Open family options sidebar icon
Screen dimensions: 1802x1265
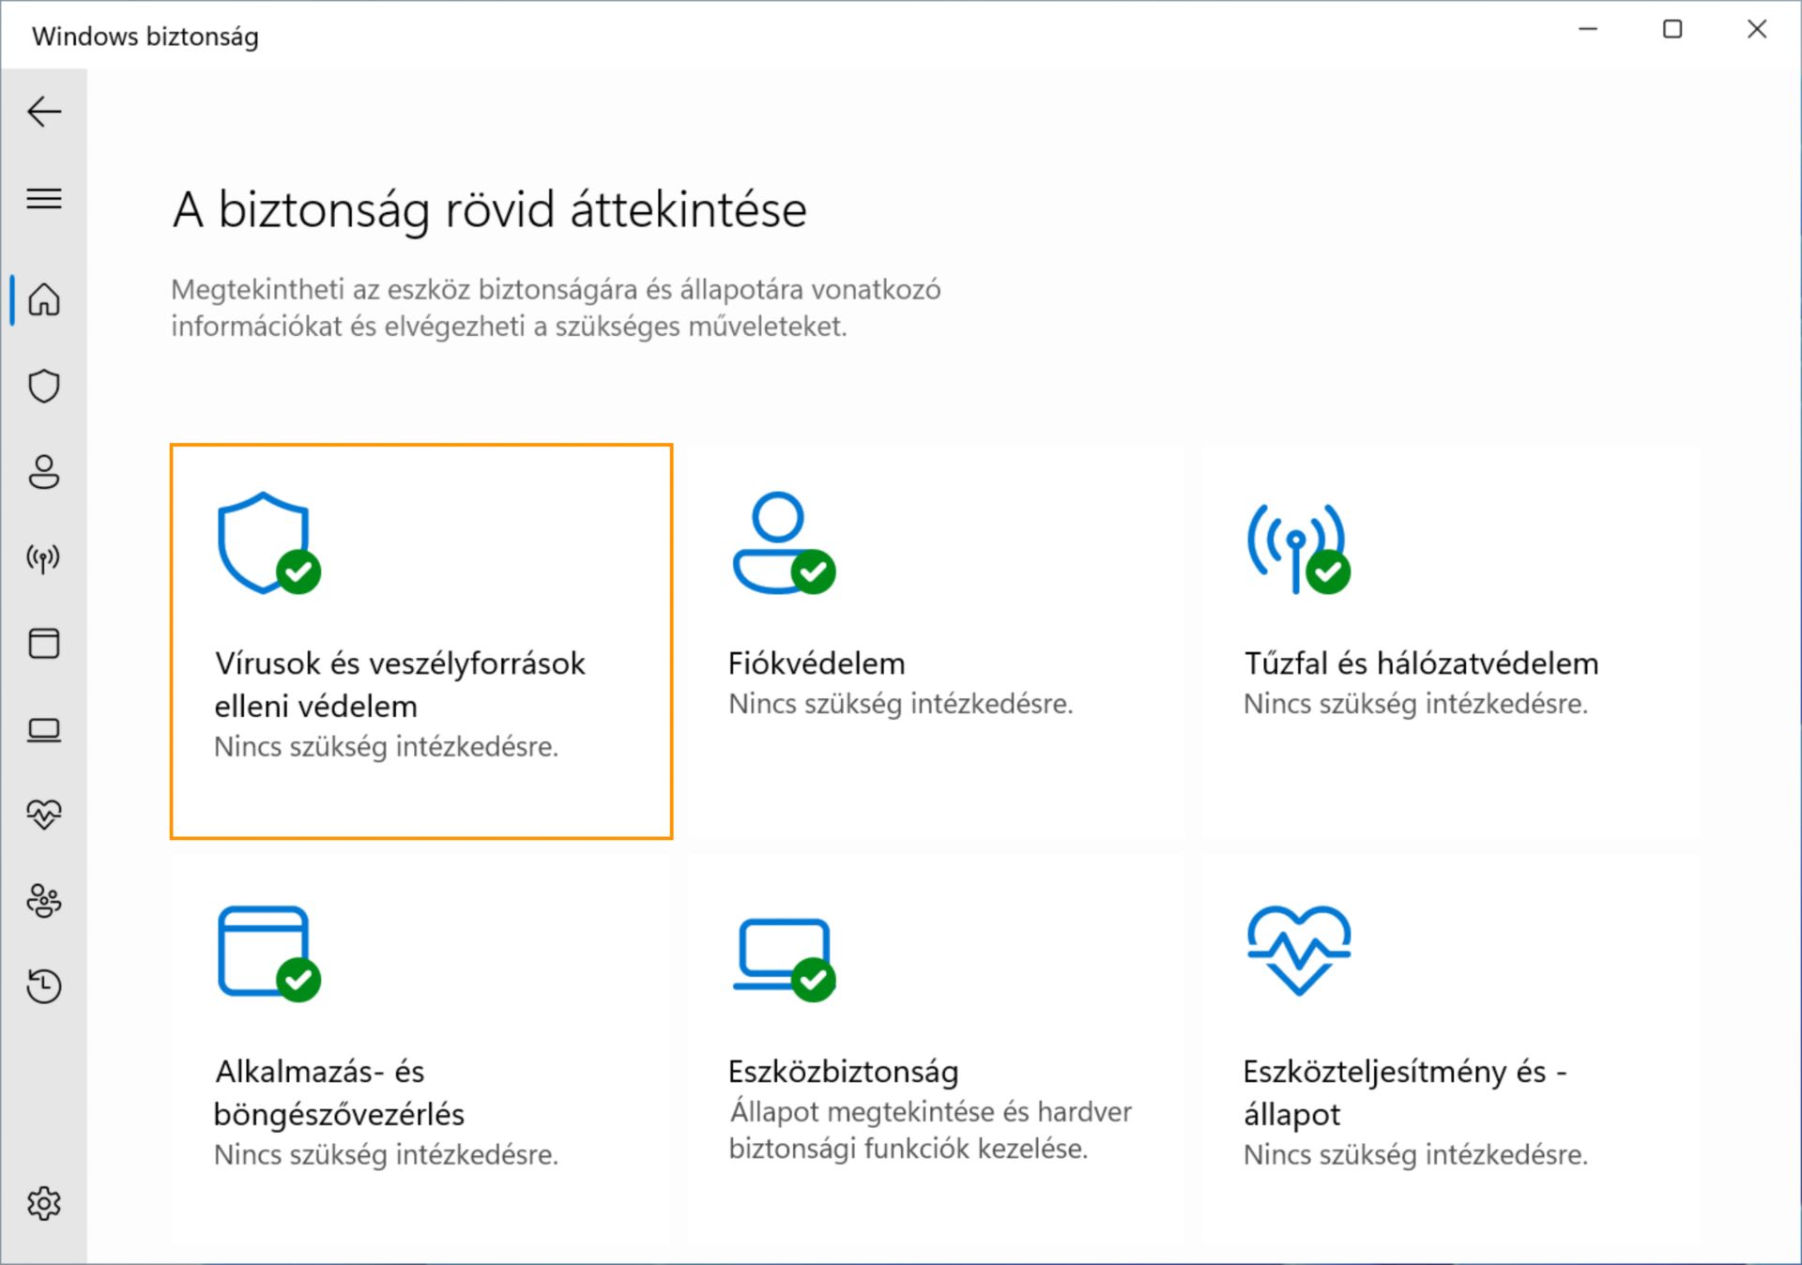[x=44, y=901]
